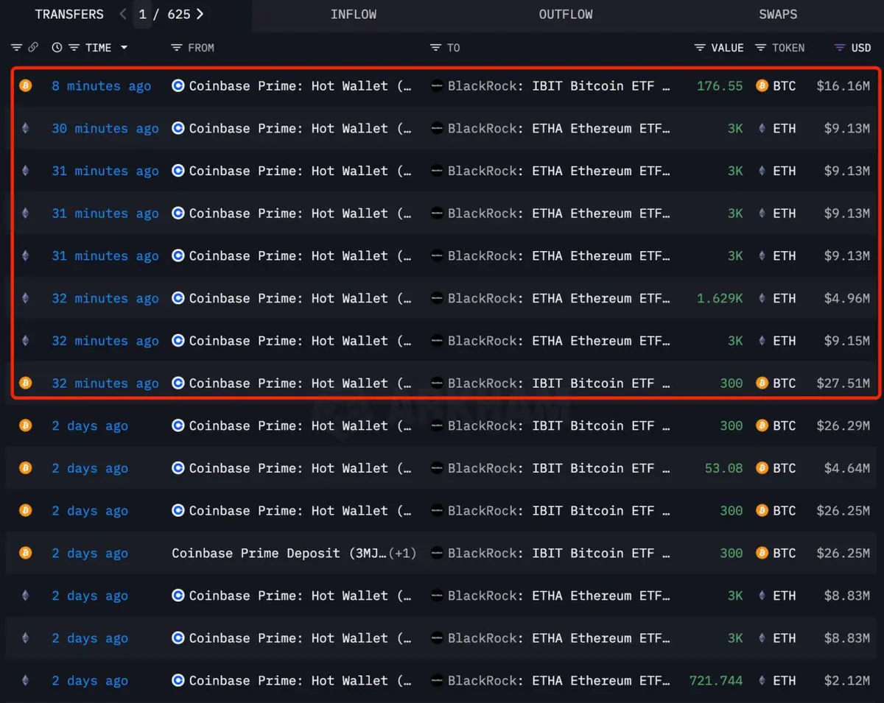
Task: Open the '30 minutes ago' transaction link
Action: coord(105,129)
